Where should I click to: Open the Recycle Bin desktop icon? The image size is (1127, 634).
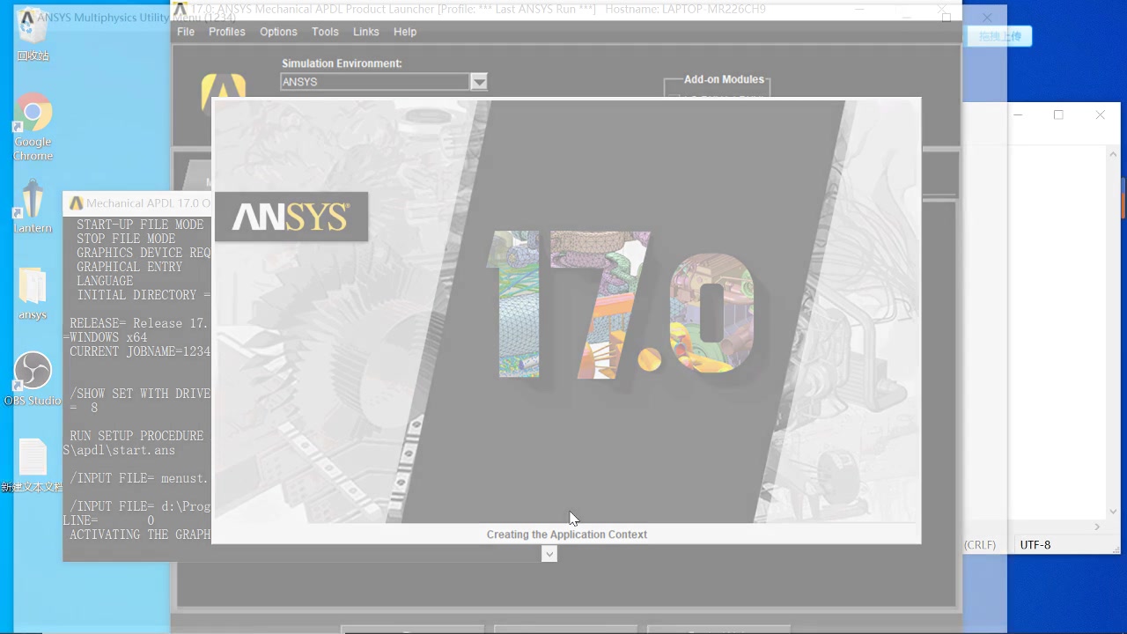click(x=32, y=35)
